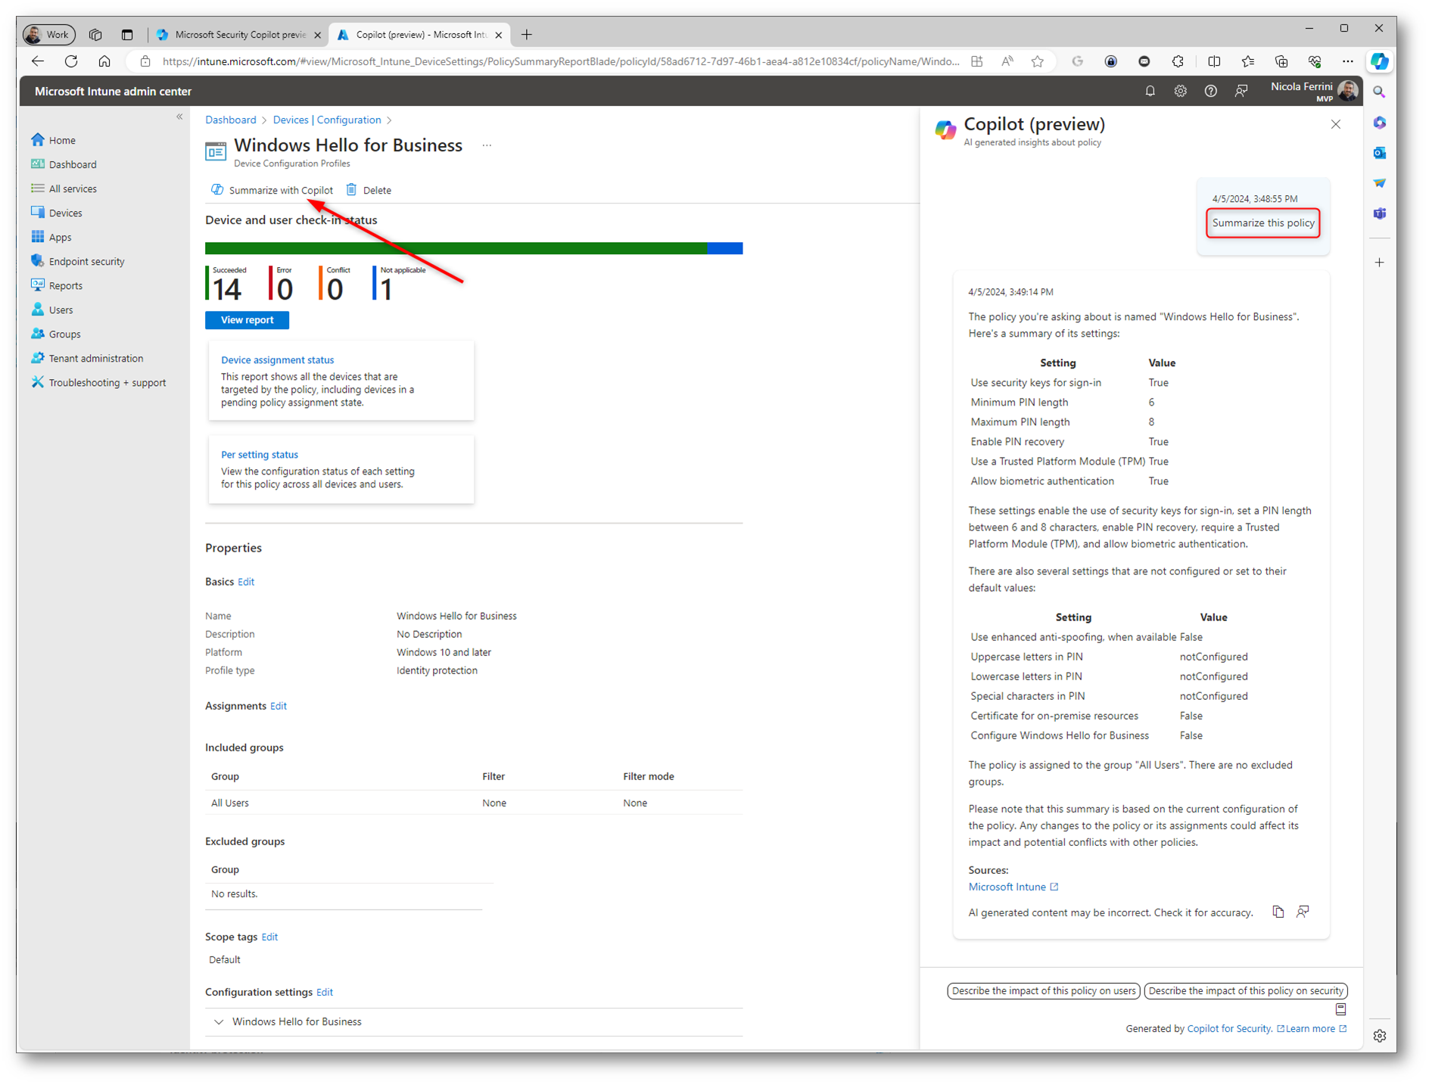Click the Dashboard breadcrumb link
Viewport: 1429px width, 1085px height.
pyautogui.click(x=231, y=120)
